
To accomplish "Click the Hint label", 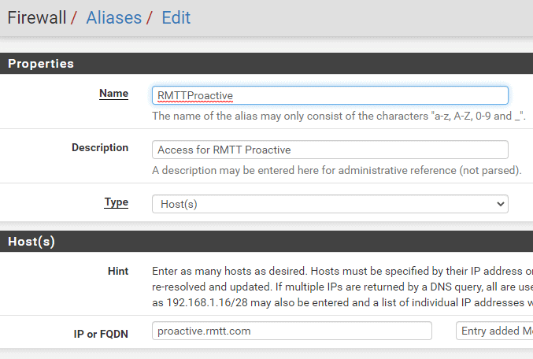I will point(118,271).
